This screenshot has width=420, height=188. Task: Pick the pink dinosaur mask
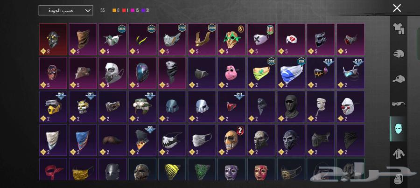coord(231,73)
